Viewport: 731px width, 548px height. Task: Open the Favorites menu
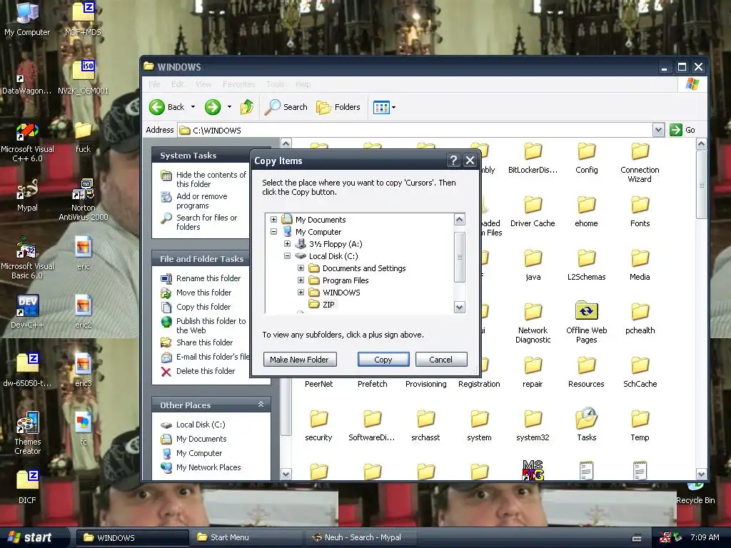(x=238, y=84)
